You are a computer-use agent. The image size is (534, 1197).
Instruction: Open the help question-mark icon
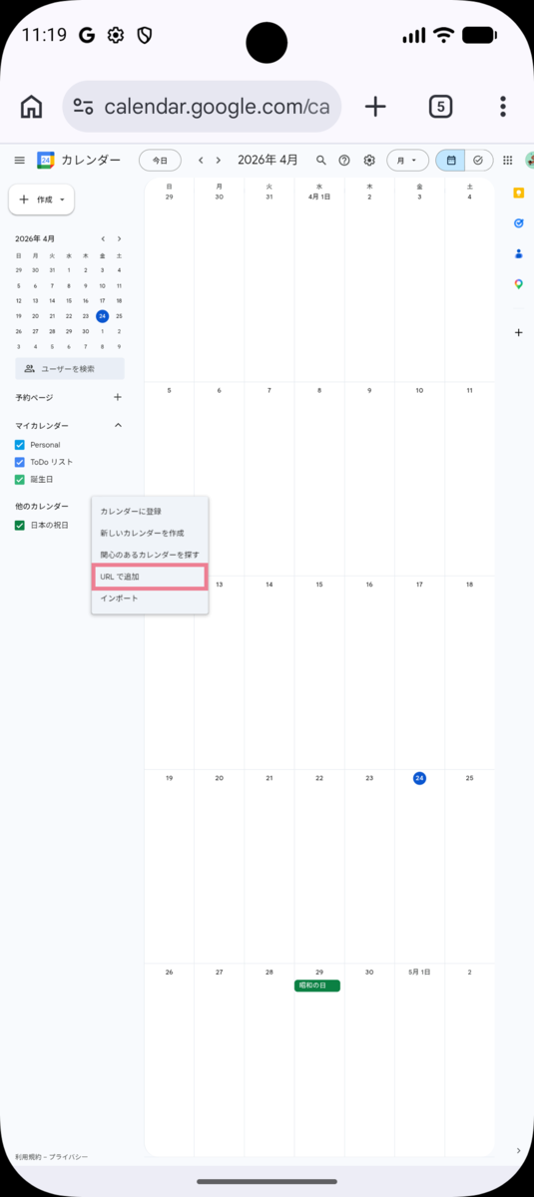click(344, 160)
